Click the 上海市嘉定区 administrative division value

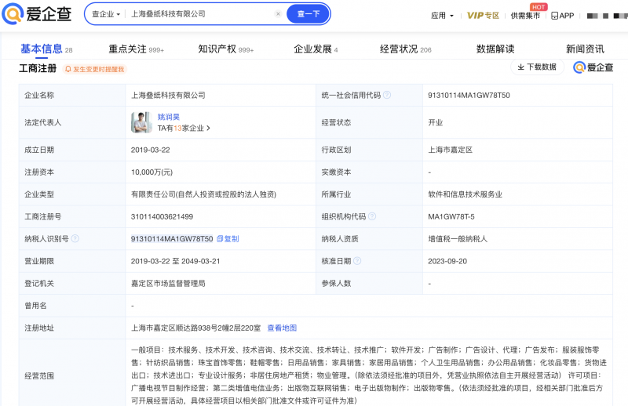click(x=450, y=150)
